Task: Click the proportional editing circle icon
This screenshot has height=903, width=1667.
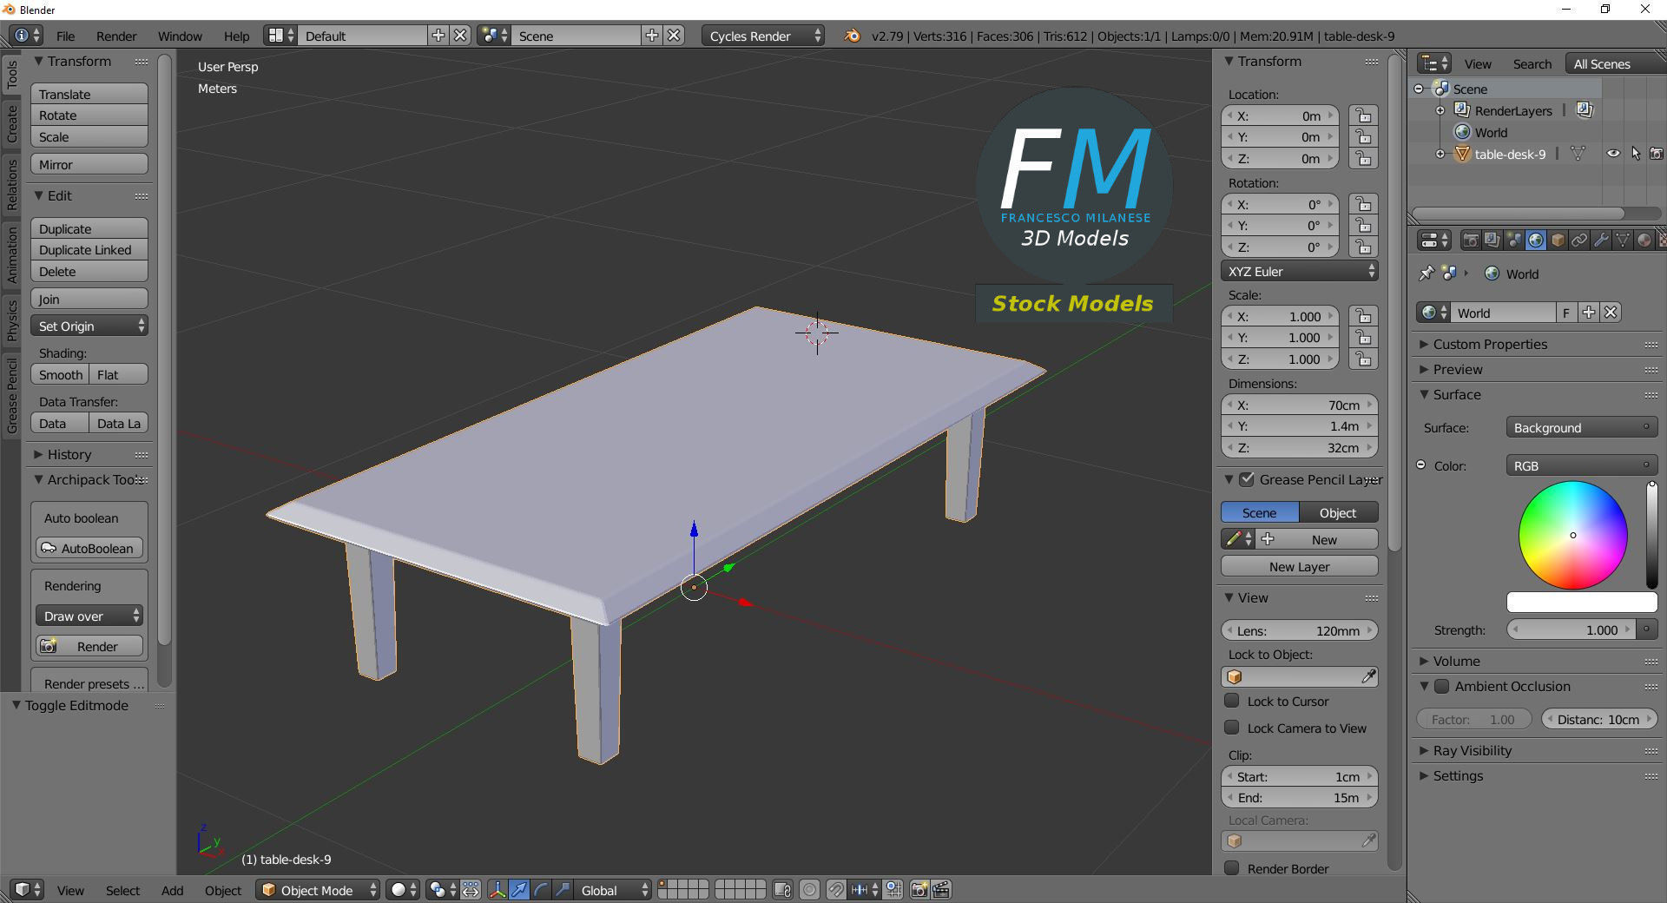Action: [x=809, y=890]
